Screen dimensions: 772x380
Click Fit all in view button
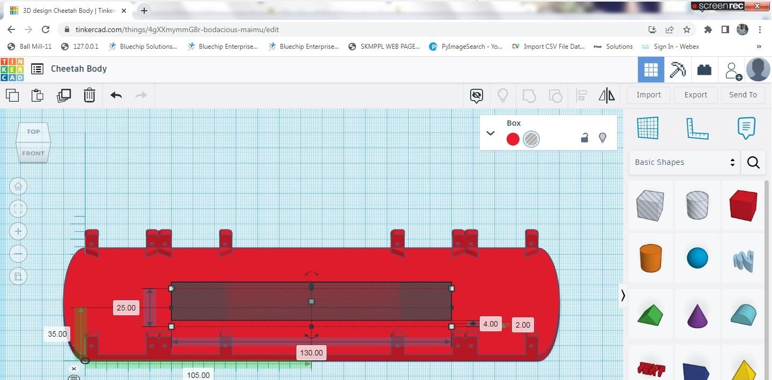click(18, 209)
